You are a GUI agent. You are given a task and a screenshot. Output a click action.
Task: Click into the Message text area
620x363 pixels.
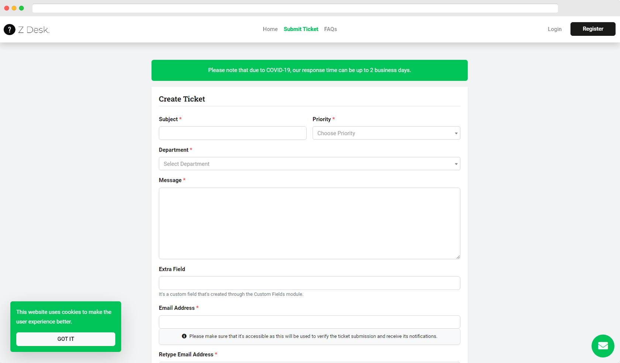[309, 223]
